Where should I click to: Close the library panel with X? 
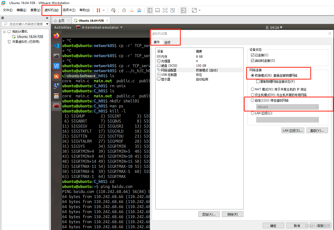[47, 18]
